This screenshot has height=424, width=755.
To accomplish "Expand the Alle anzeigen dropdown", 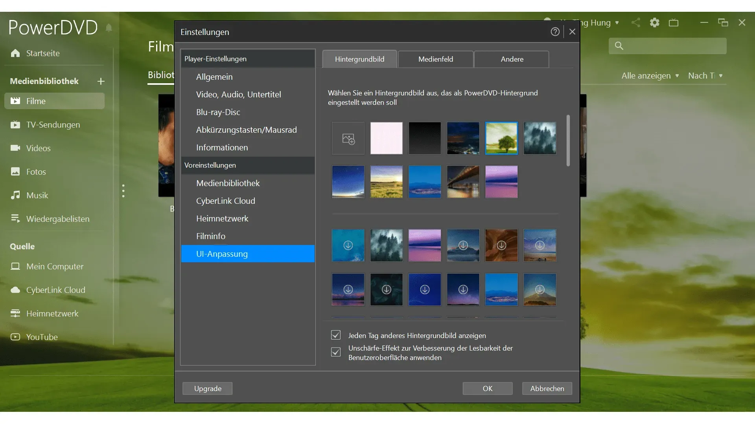I will pyautogui.click(x=650, y=76).
